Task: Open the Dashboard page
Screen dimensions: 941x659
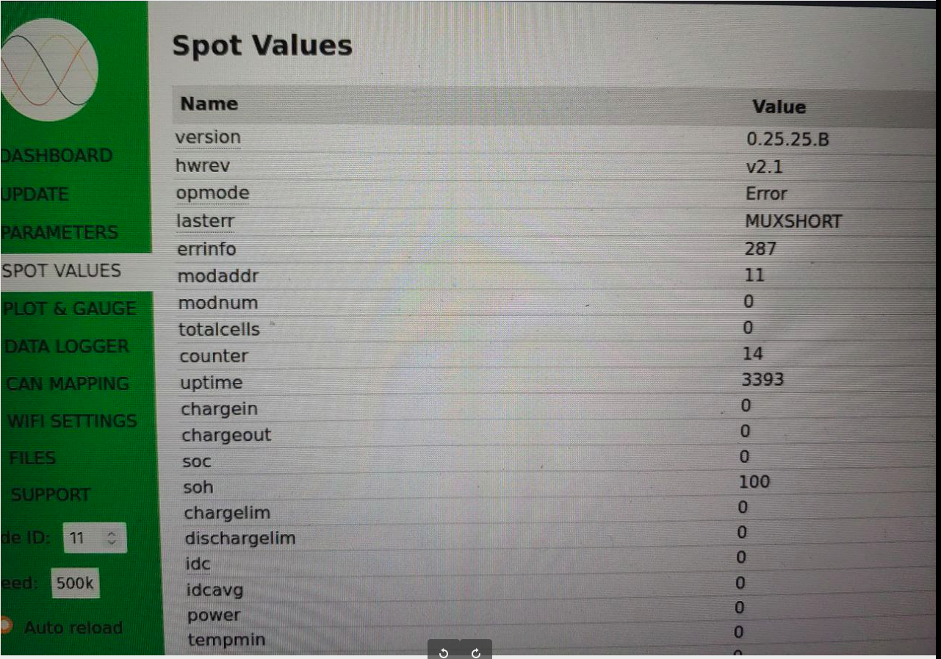Action: tap(57, 156)
